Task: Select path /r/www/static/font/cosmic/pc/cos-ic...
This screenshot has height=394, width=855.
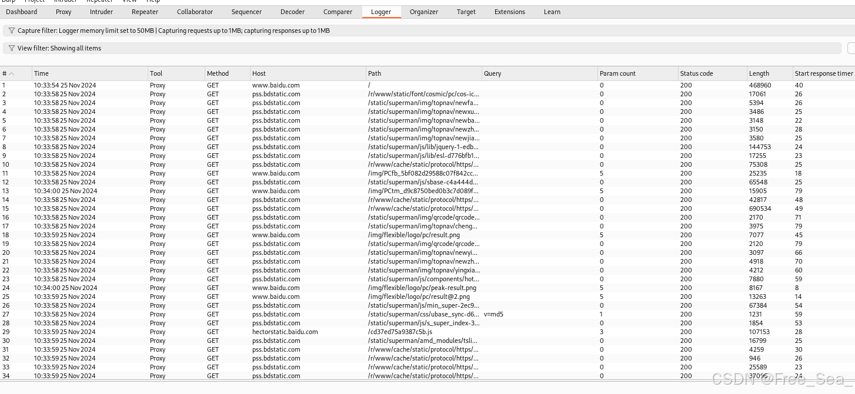Action: click(x=423, y=94)
